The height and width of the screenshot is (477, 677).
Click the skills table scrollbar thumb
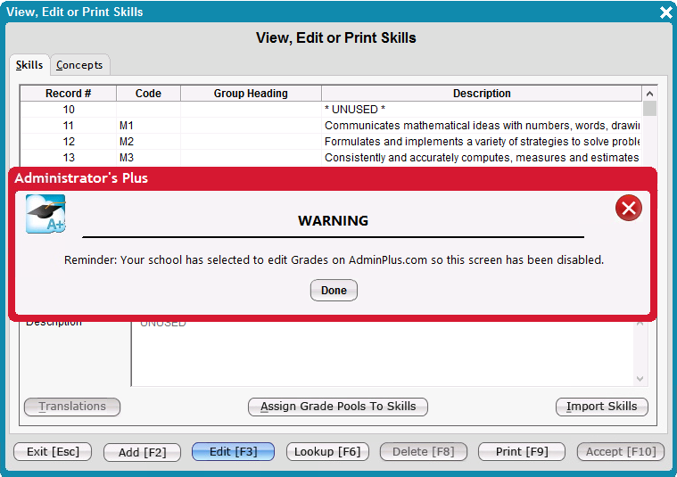coord(649,109)
